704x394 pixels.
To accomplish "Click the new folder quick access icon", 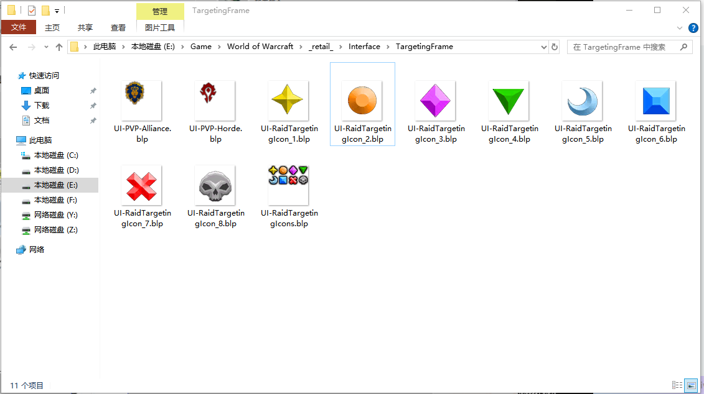I will (x=45, y=11).
